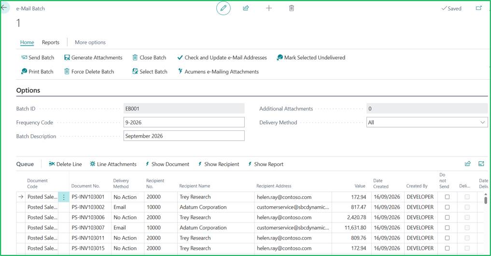Toggle Do not Send for PS-INV103015
Image resolution: width=491 pixels, height=256 pixels.
click(x=447, y=248)
